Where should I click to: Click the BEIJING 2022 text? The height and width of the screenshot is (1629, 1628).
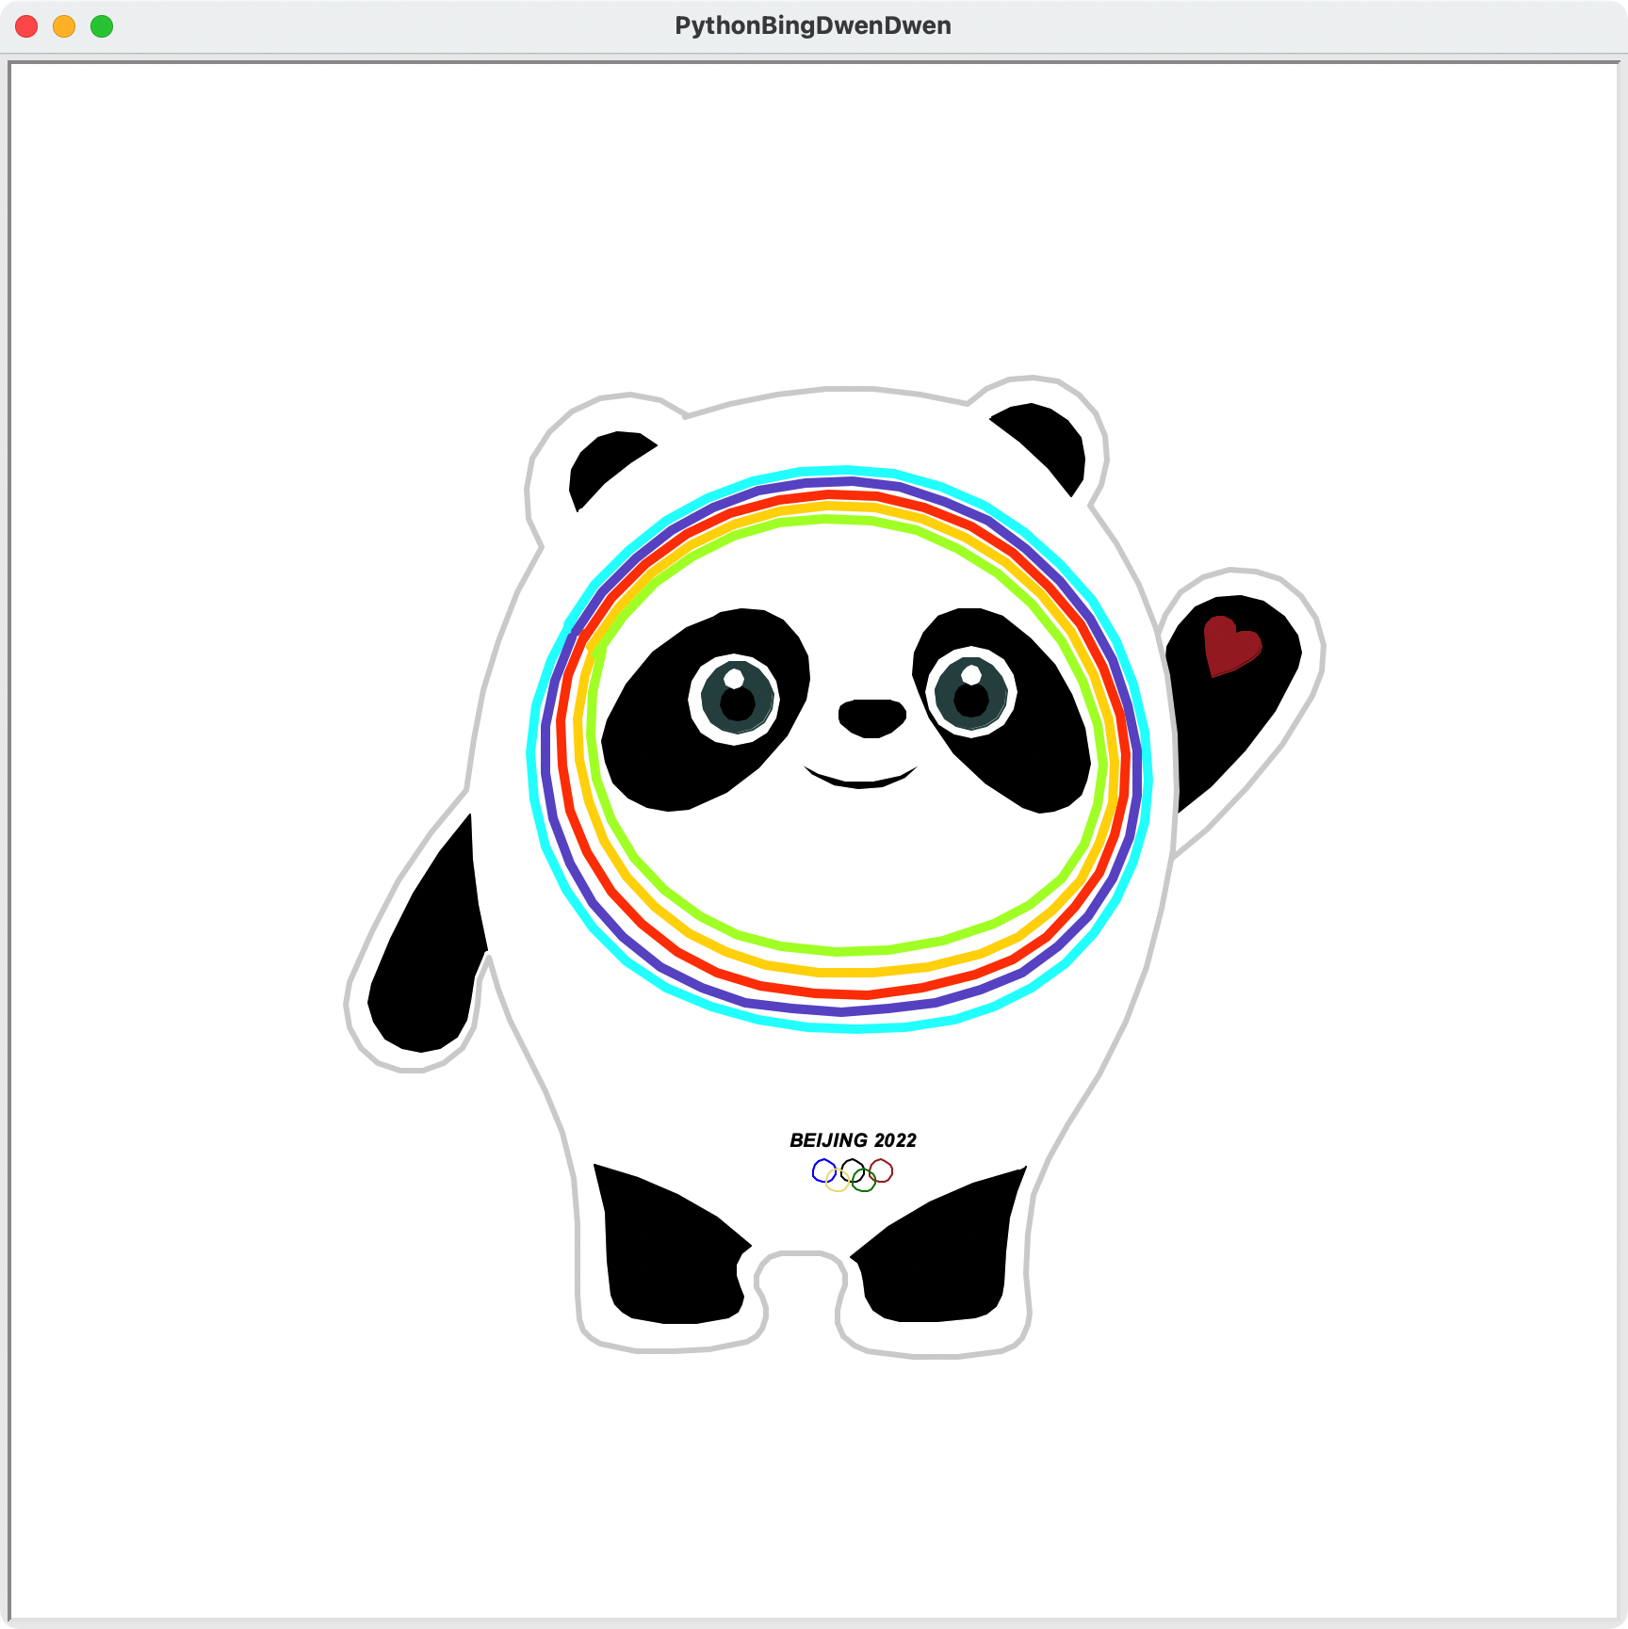click(x=853, y=1140)
